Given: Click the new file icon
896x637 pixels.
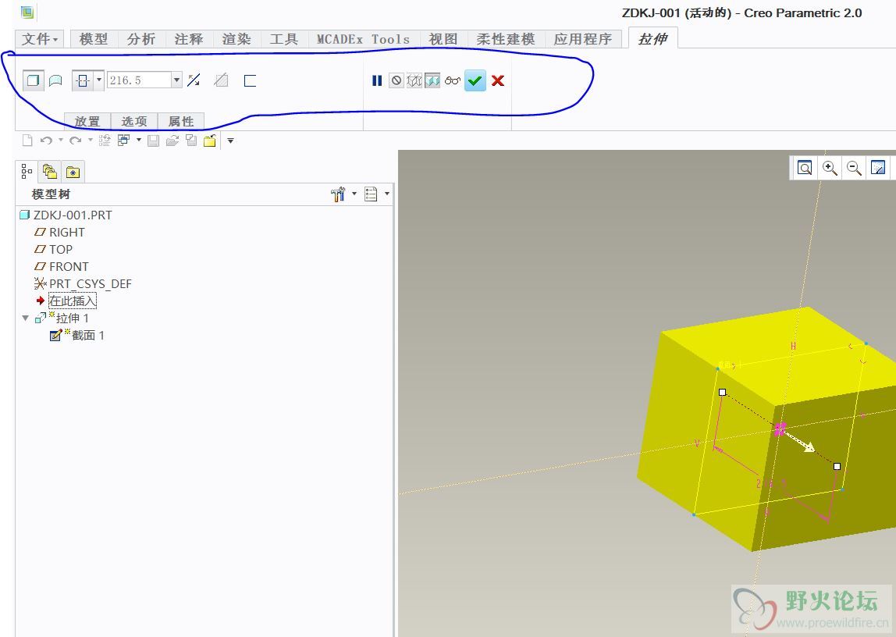Looking at the screenshot, I should click(27, 141).
